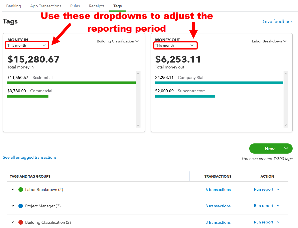Open Project Manager 8 transactions link
The width and height of the screenshot is (298, 228).
[218, 206]
